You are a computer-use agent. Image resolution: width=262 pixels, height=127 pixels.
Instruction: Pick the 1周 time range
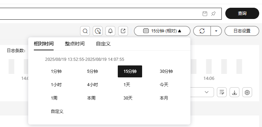pos(54,98)
